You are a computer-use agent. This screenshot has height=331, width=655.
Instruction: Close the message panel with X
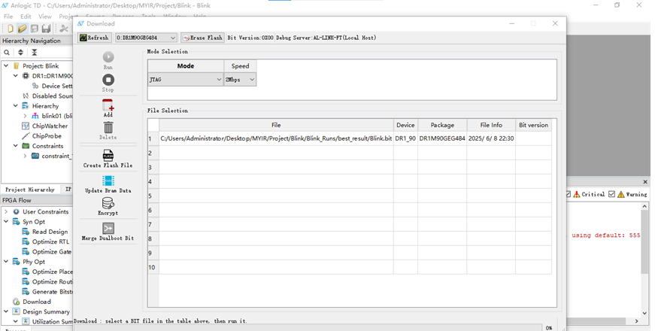tap(645, 182)
